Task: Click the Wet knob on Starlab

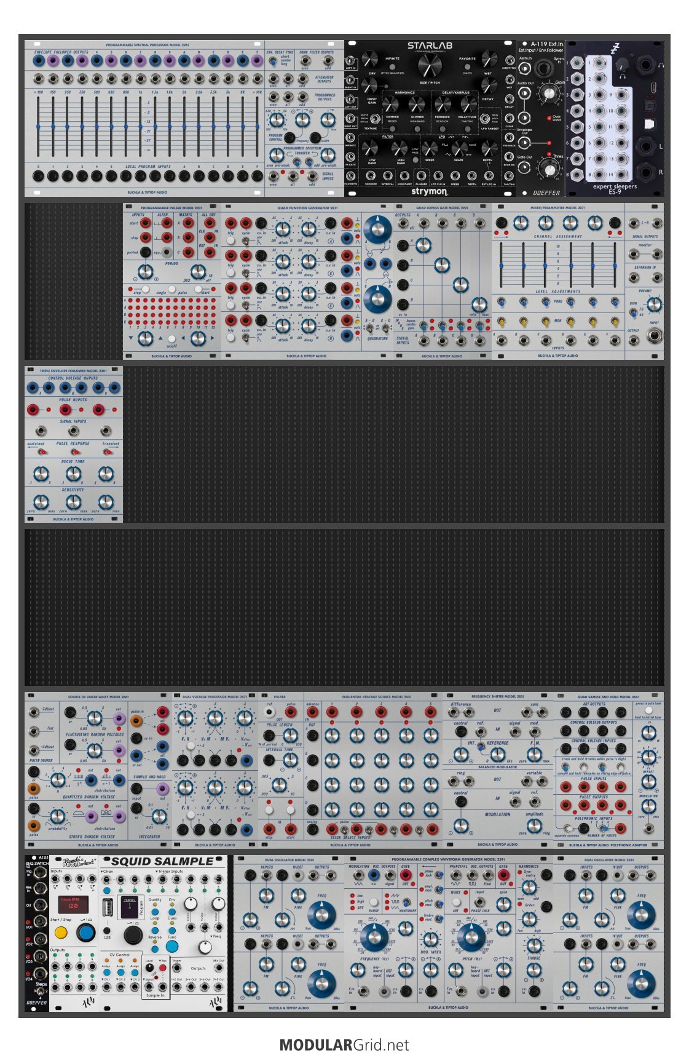Action: [489, 60]
